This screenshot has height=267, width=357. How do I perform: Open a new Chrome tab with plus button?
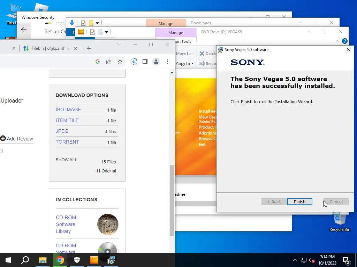tap(89, 48)
